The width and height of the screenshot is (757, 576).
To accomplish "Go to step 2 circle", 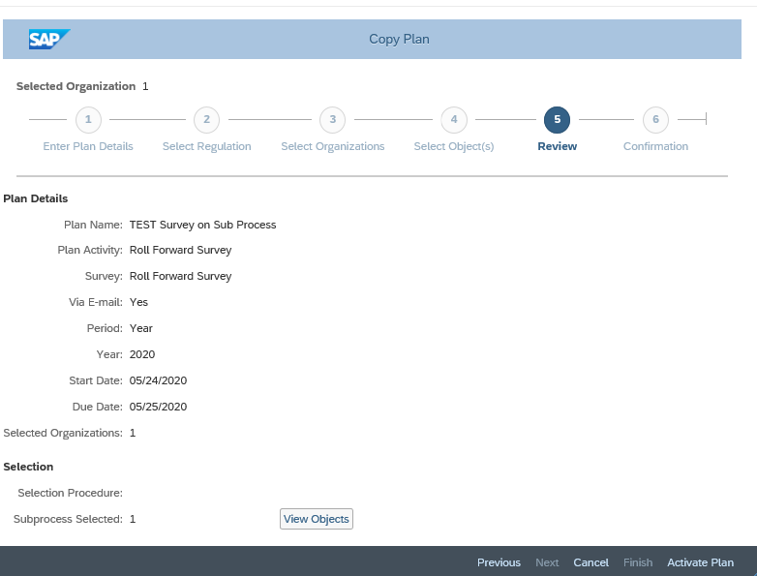I will point(206,119).
